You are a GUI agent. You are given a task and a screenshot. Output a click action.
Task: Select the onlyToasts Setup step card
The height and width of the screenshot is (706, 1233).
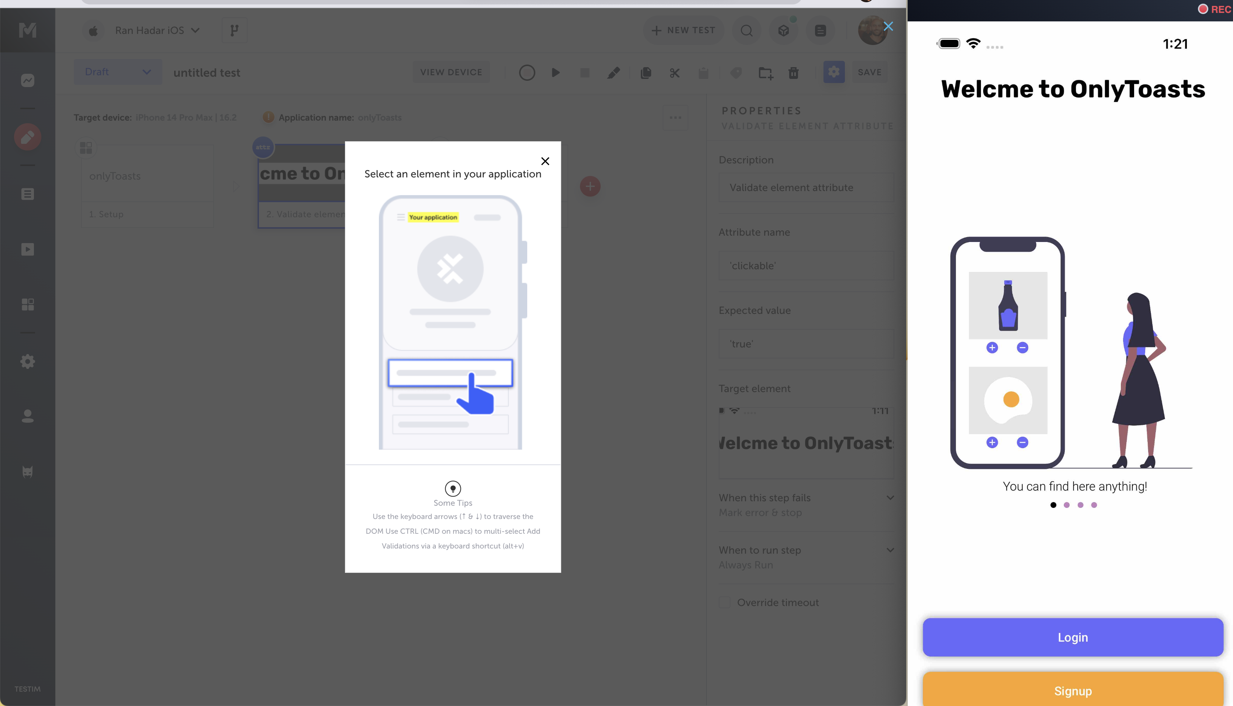point(148,186)
